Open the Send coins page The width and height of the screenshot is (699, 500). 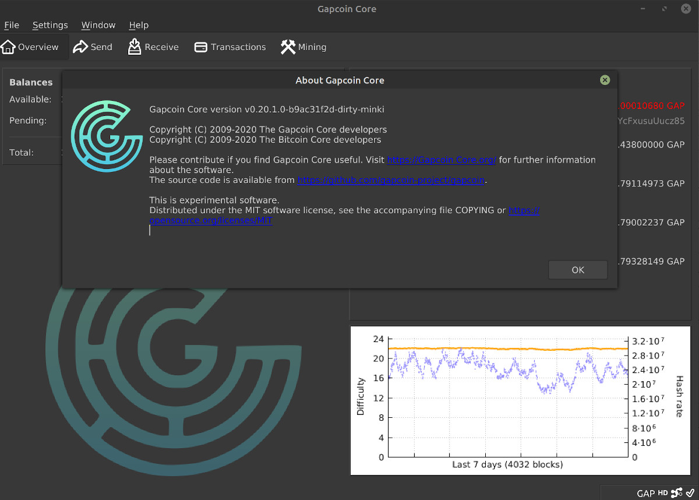[x=93, y=47]
